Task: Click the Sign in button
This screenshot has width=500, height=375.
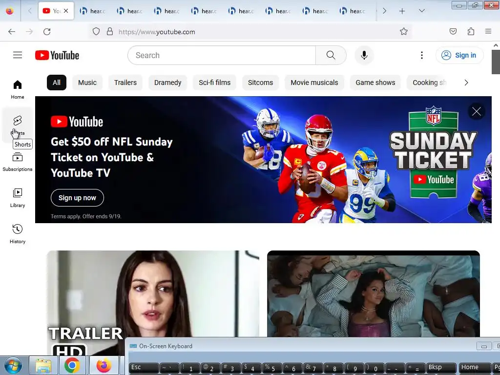Action: pos(459,55)
